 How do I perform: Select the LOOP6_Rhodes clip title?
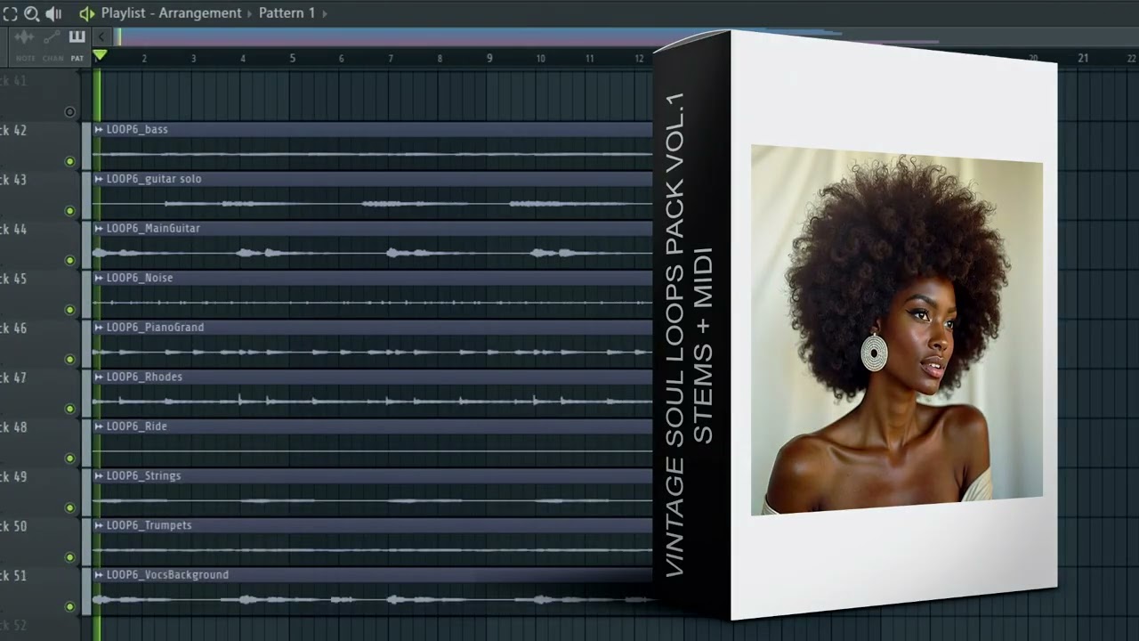click(x=144, y=377)
